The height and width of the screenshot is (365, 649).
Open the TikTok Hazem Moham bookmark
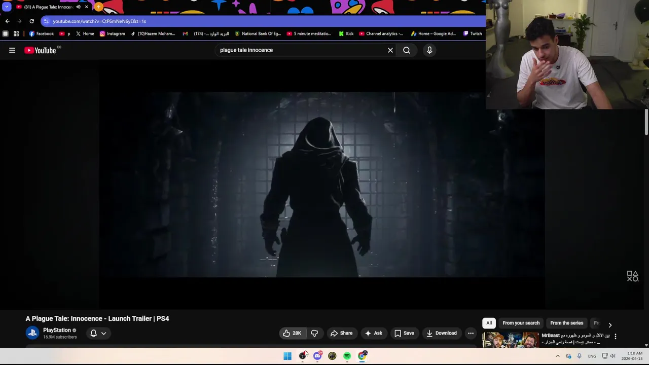(153, 34)
